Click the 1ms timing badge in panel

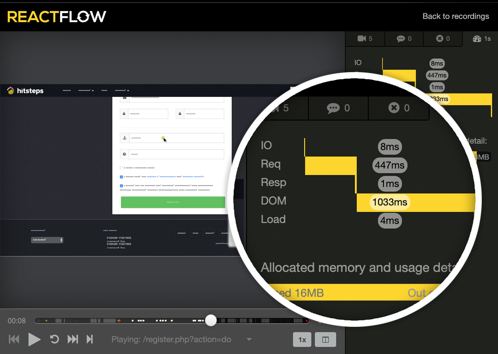tap(437, 87)
